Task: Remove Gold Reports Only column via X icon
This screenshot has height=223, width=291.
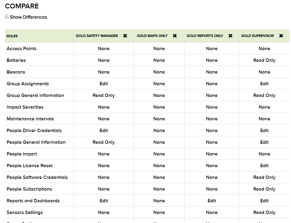Action: (x=231, y=36)
